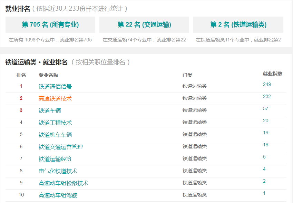Click employment index value 232
Screen dimensions: 293x203
[x=267, y=96]
